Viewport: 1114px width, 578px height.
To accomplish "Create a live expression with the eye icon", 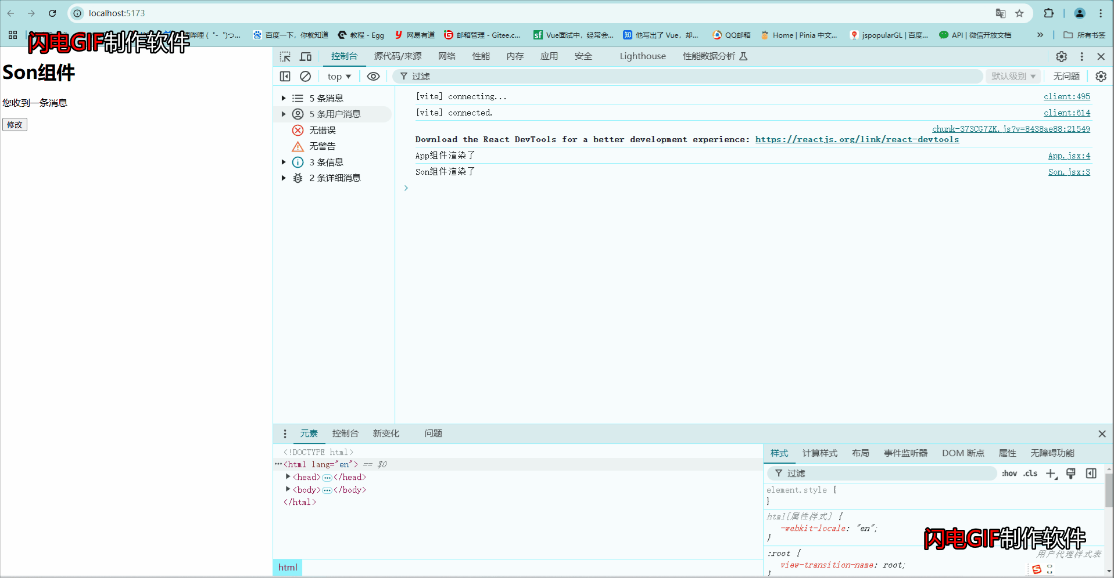I will pyautogui.click(x=373, y=76).
